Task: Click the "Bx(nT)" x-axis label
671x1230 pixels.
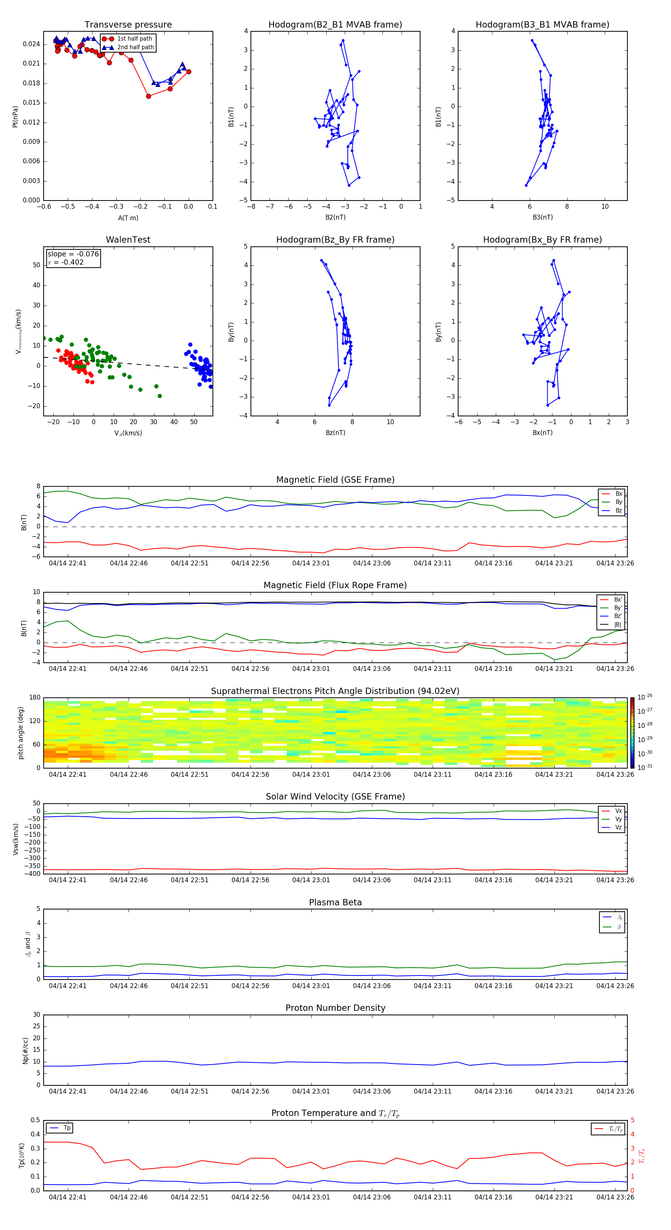Action: (x=542, y=433)
